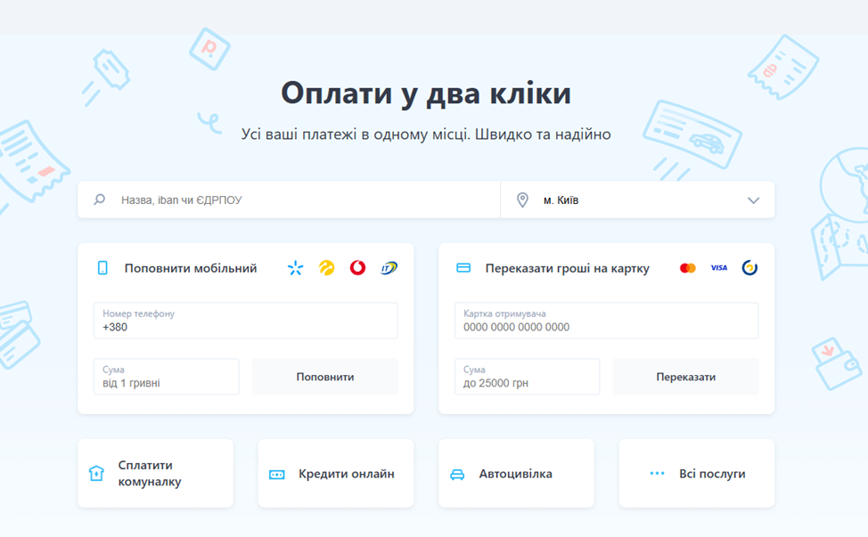Viewport: 868px width, 537px height.
Task: Click the magnifier search icon
Action: pos(100,200)
